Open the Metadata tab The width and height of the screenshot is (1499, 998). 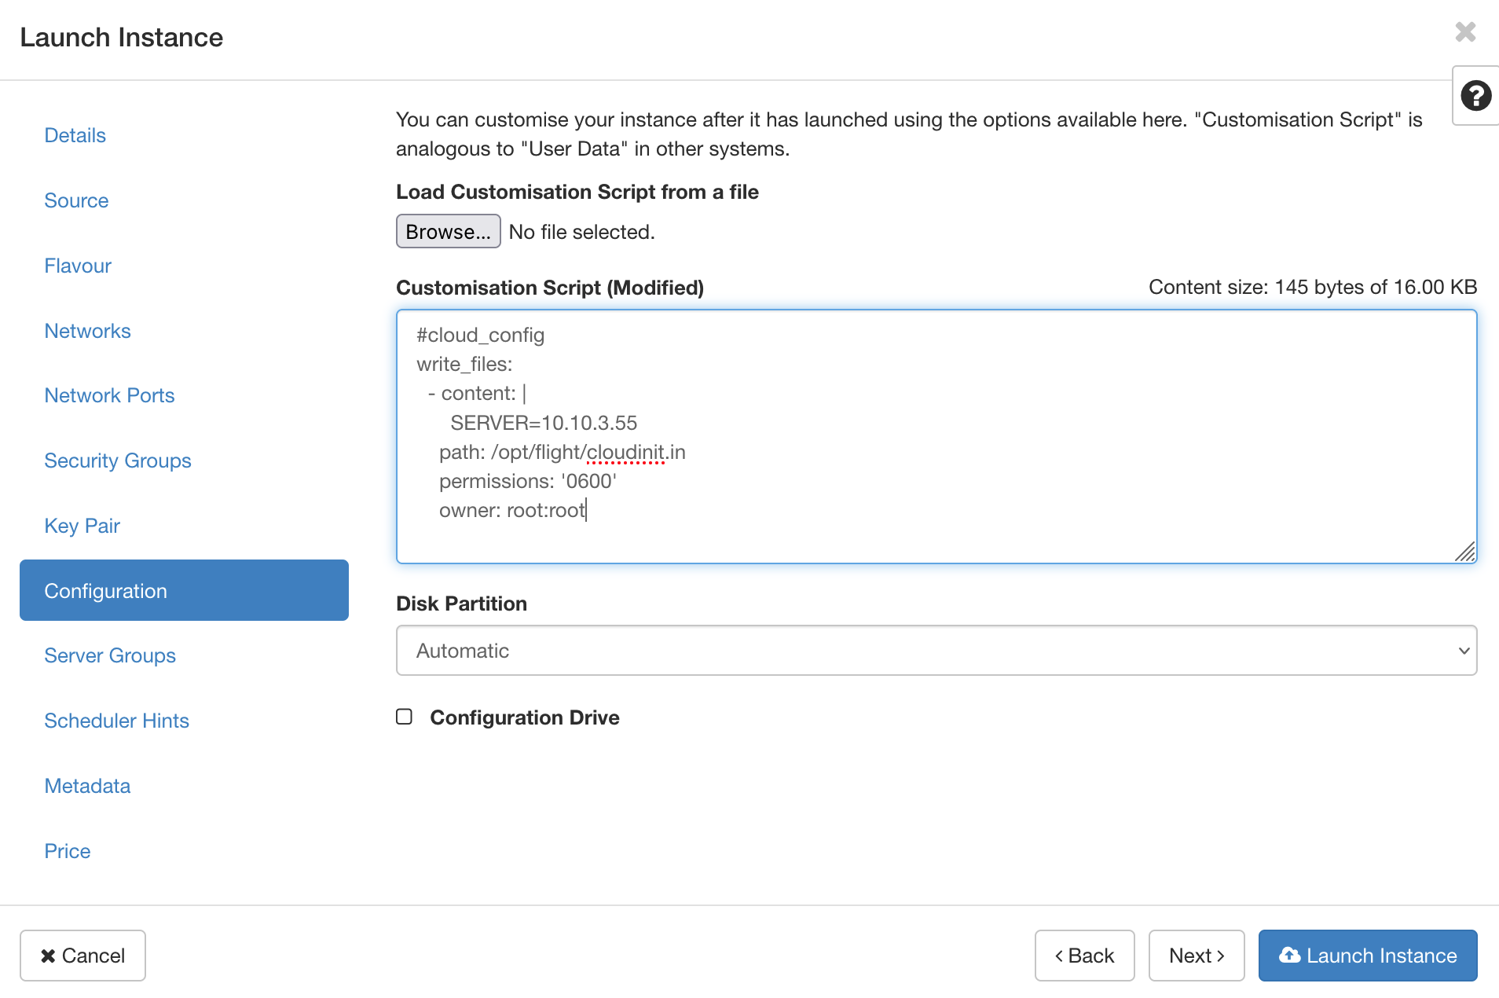(x=87, y=786)
